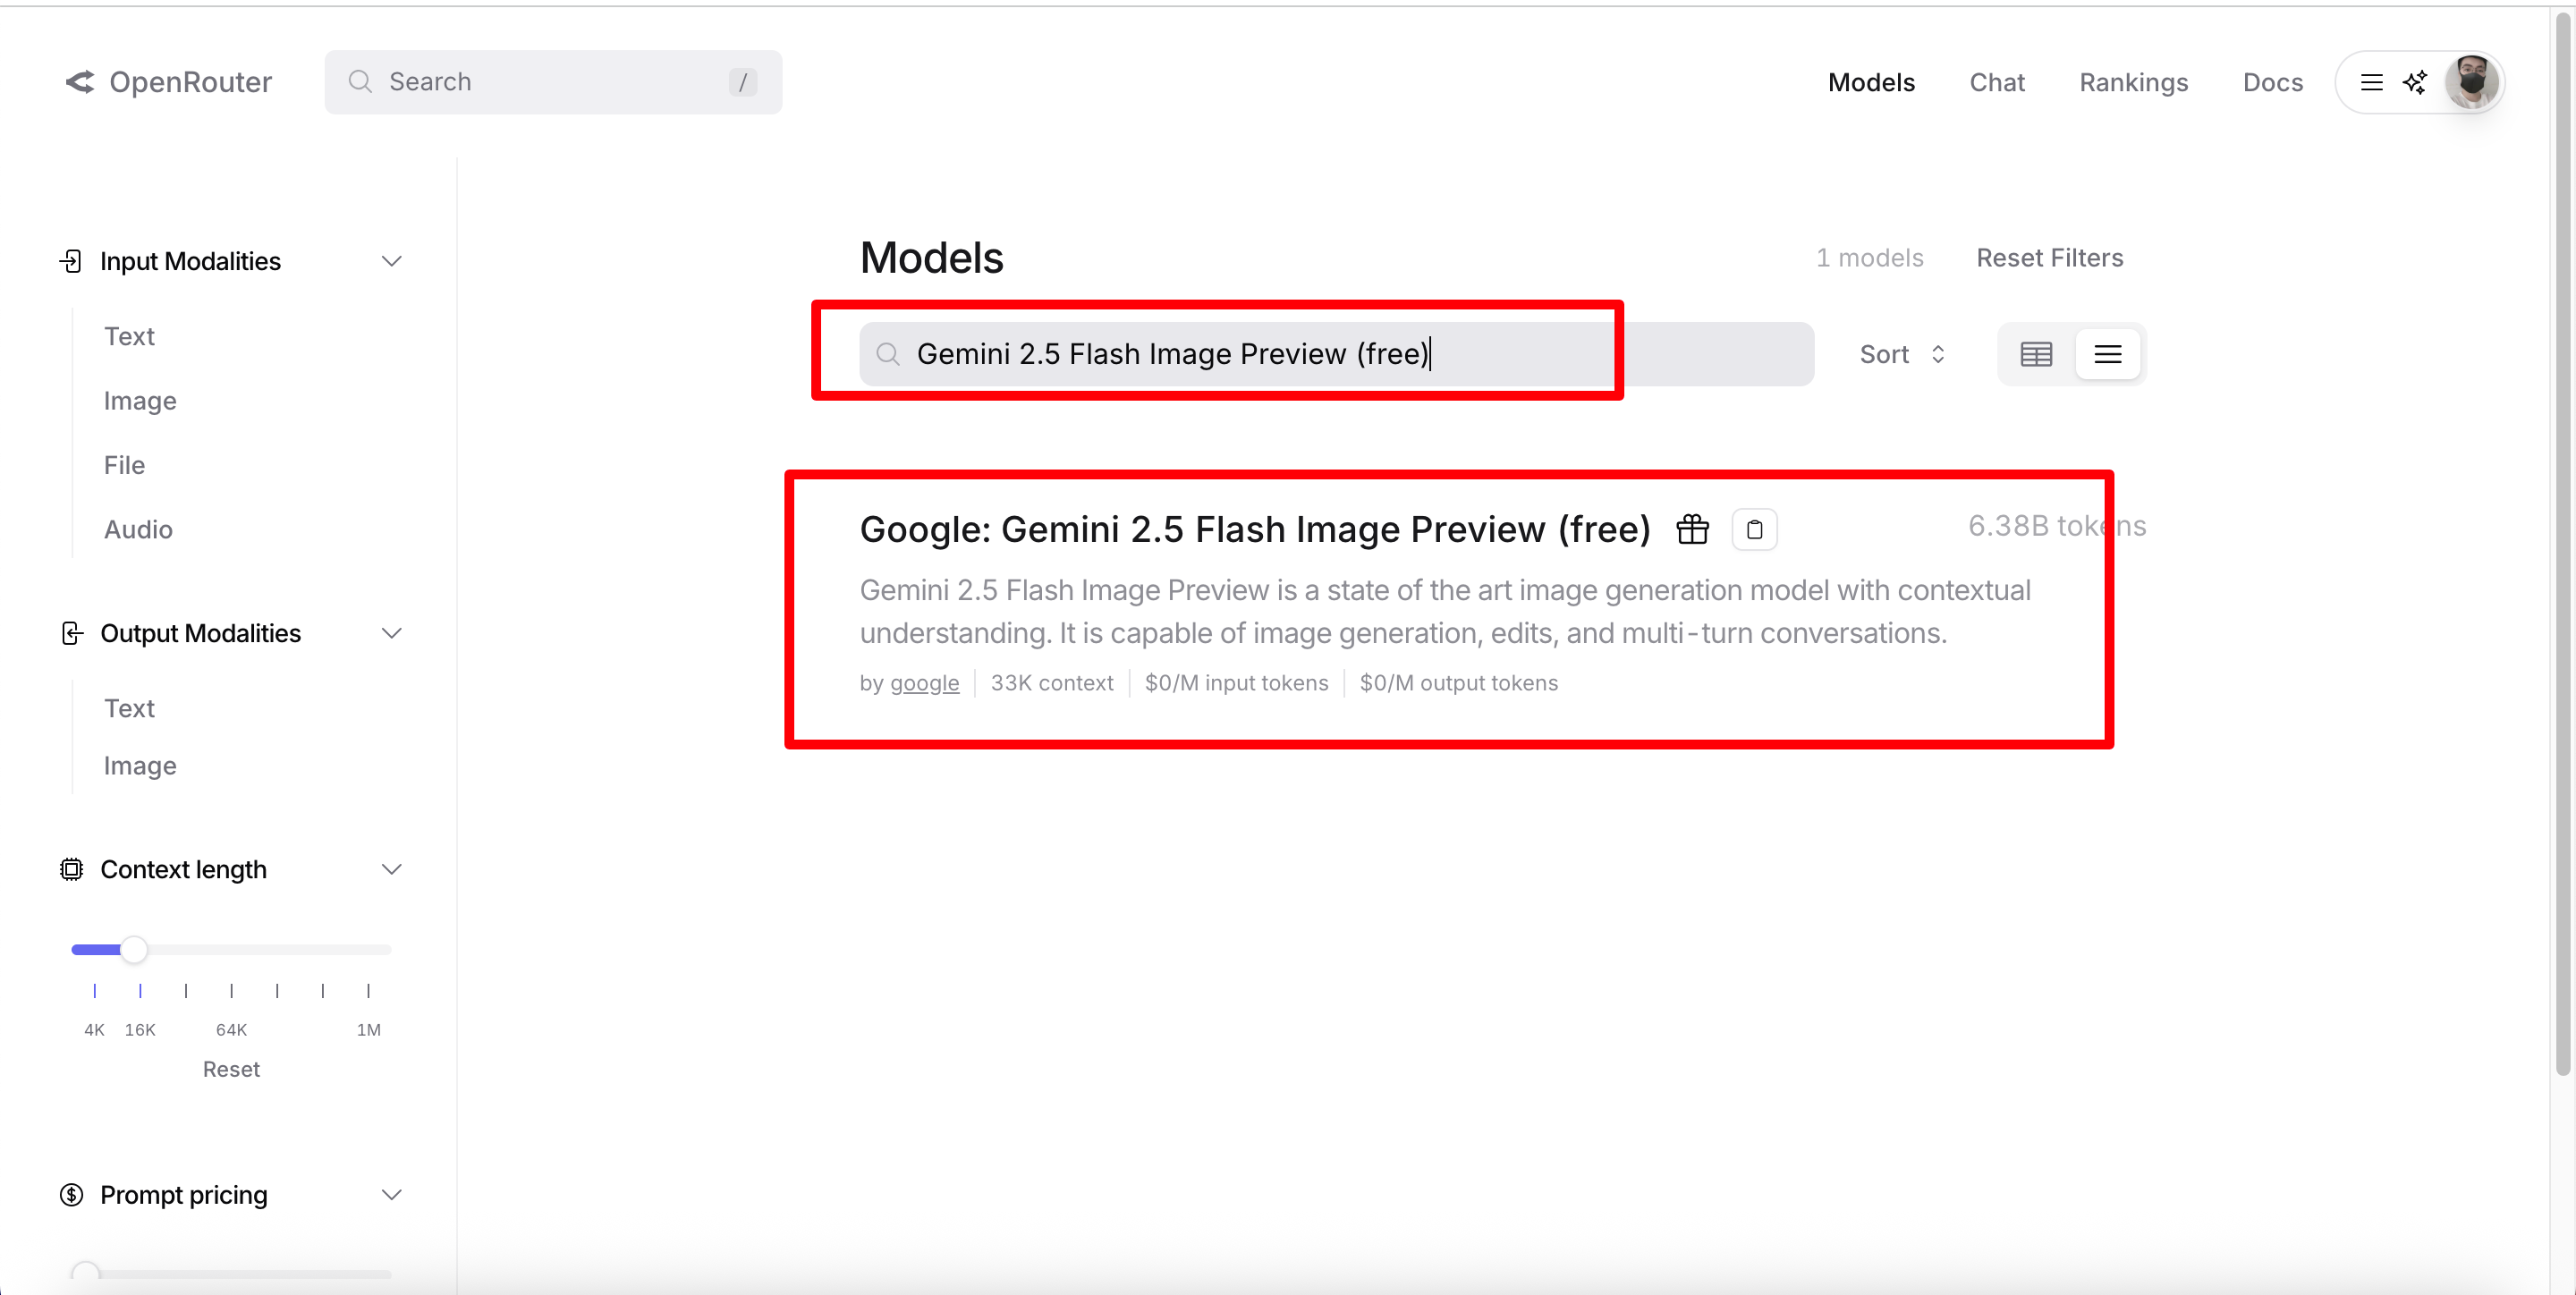Switch to list view layout icon
2576x1295 pixels.
tap(2107, 354)
